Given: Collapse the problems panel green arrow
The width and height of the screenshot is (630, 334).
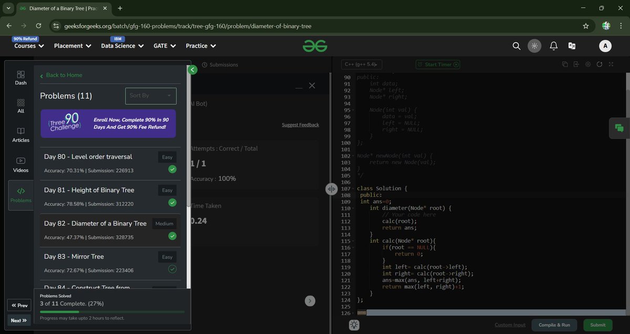Looking at the screenshot, I should [192, 70].
